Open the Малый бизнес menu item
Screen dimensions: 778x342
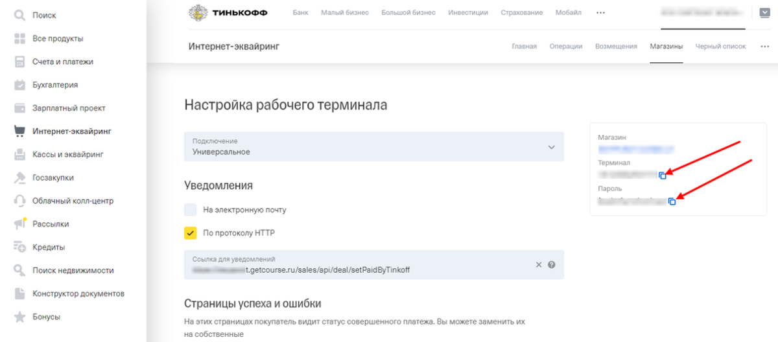[346, 12]
